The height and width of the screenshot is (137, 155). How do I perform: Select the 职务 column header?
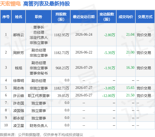coord(38,17)
